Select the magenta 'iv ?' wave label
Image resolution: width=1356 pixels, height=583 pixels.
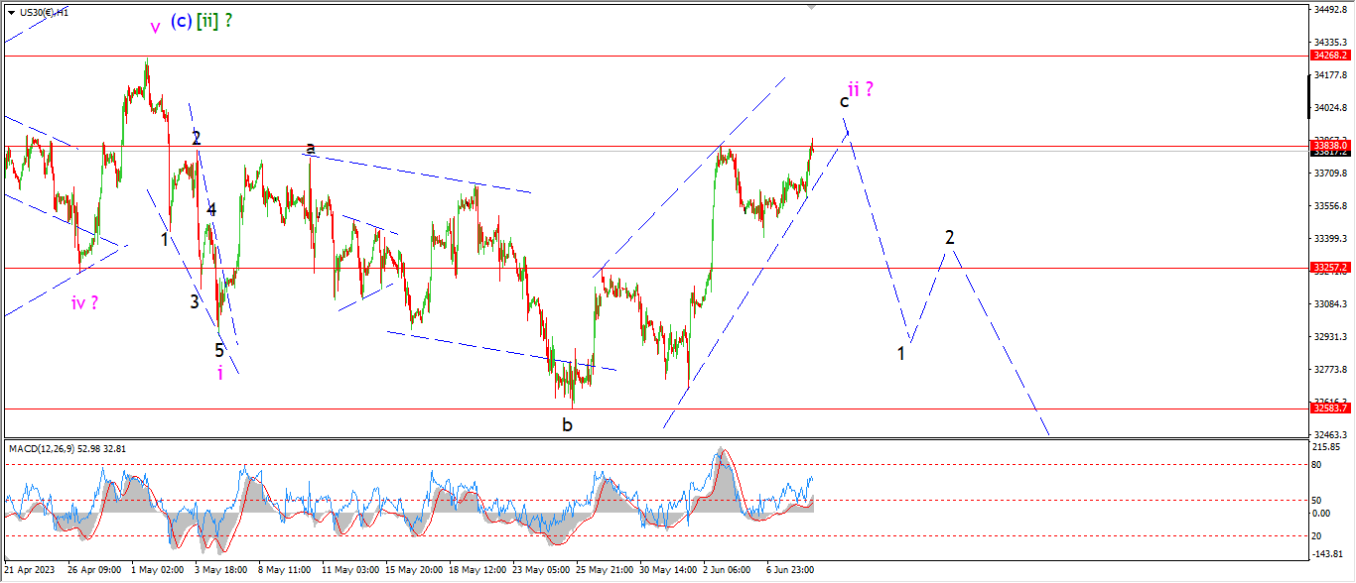tap(84, 302)
